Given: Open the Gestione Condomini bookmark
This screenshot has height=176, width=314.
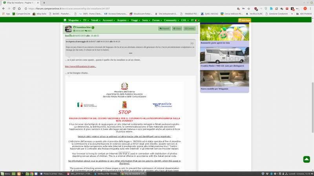Looking at the screenshot, I should (x=277, y=14).
